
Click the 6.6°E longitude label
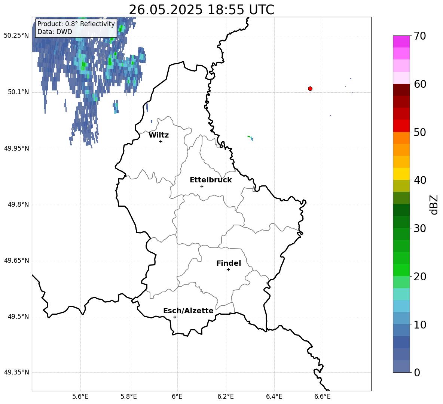click(x=323, y=397)
